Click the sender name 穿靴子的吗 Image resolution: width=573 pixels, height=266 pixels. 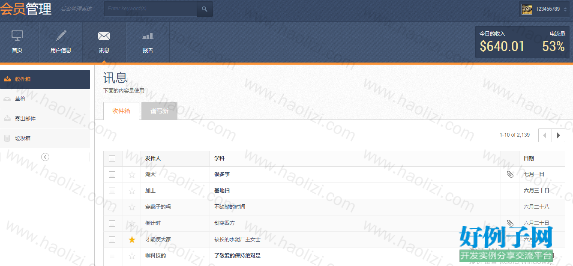[158, 207]
